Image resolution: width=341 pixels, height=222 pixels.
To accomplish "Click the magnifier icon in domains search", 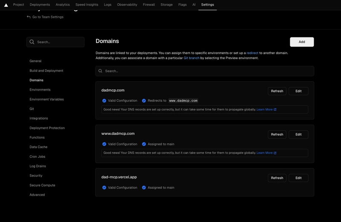I will click(101, 71).
